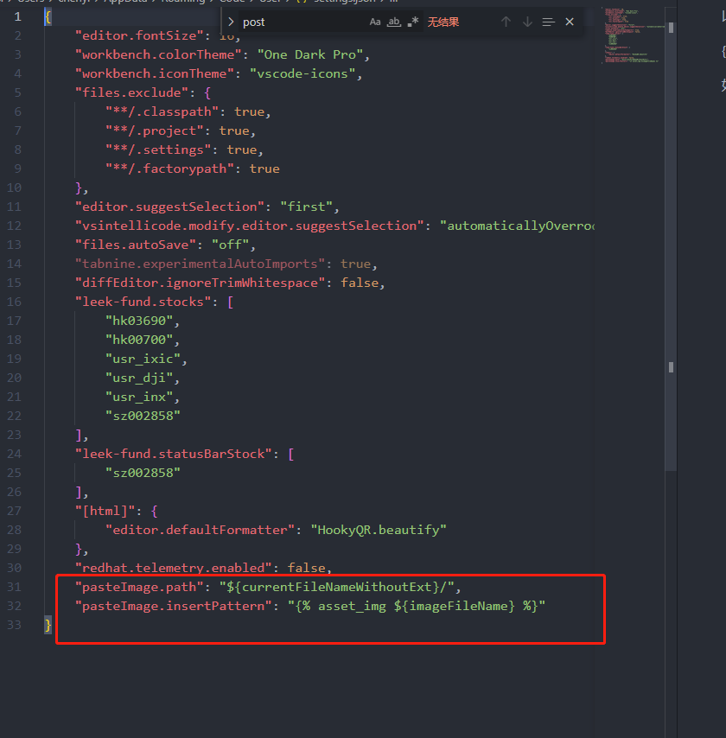This screenshot has width=726, height=738.
Task: Expand the Replace row with the chevron
Action: click(x=231, y=22)
